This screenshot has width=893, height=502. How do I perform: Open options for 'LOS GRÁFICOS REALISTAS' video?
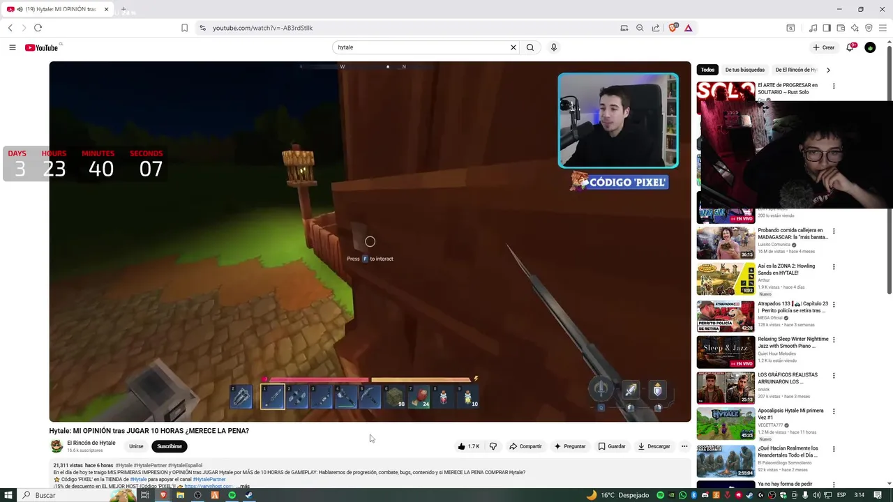[x=834, y=376]
